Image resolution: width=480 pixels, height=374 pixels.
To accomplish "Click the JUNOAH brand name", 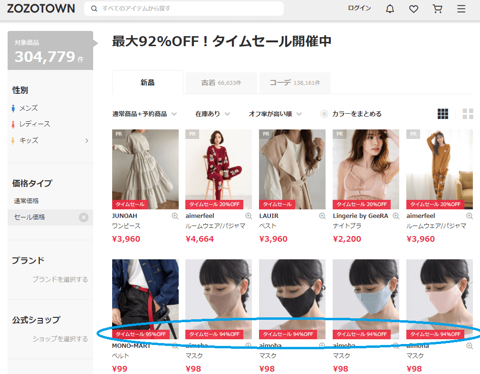I will (x=125, y=216).
